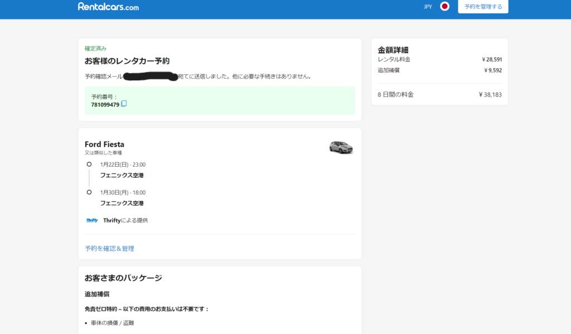This screenshot has height=334, width=571.
Task: Open the JPY currency selector
Action: 428,7
